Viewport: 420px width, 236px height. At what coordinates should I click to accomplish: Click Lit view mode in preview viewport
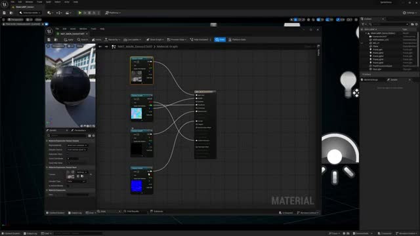click(70, 46)
